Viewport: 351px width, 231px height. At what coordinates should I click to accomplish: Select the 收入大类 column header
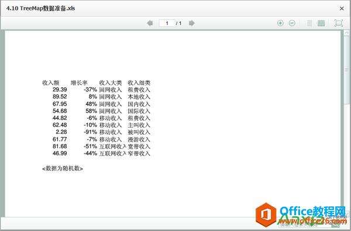coord(111,83)
